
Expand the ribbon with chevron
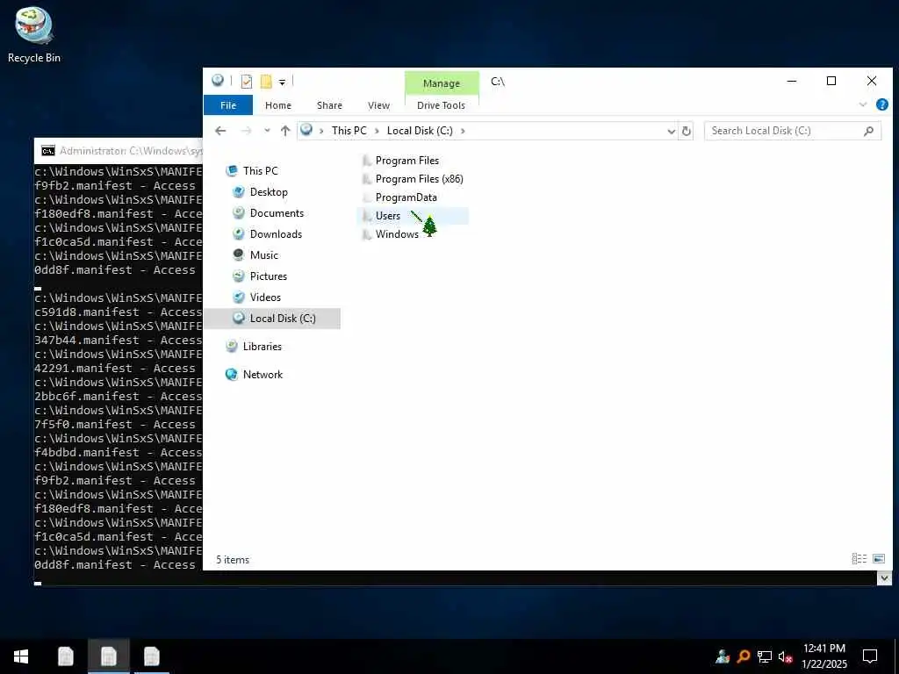(x=862, y=104)
